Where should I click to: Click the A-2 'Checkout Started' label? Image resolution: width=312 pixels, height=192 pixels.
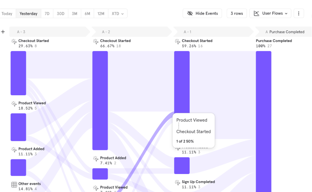(116, 40)
